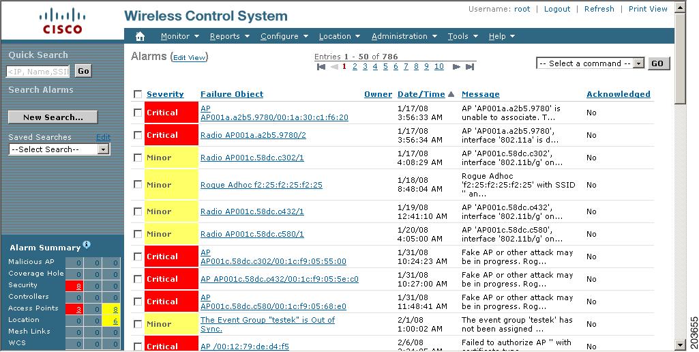
Task: Click the Alarm Summary info icon
Action: tap(87, 244)
